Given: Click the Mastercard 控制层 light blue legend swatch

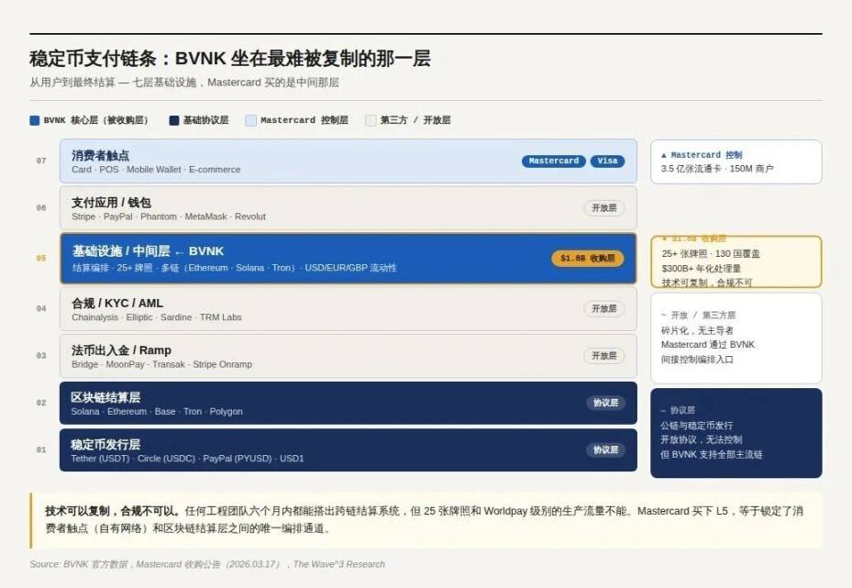Looking at the screenshot, I should tap(250, 120).
